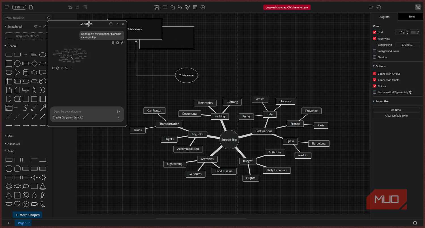Switch to the Diagram tab
Viewport: 425px width, 228px height.
pyautogui.click(x=384, y=17)
